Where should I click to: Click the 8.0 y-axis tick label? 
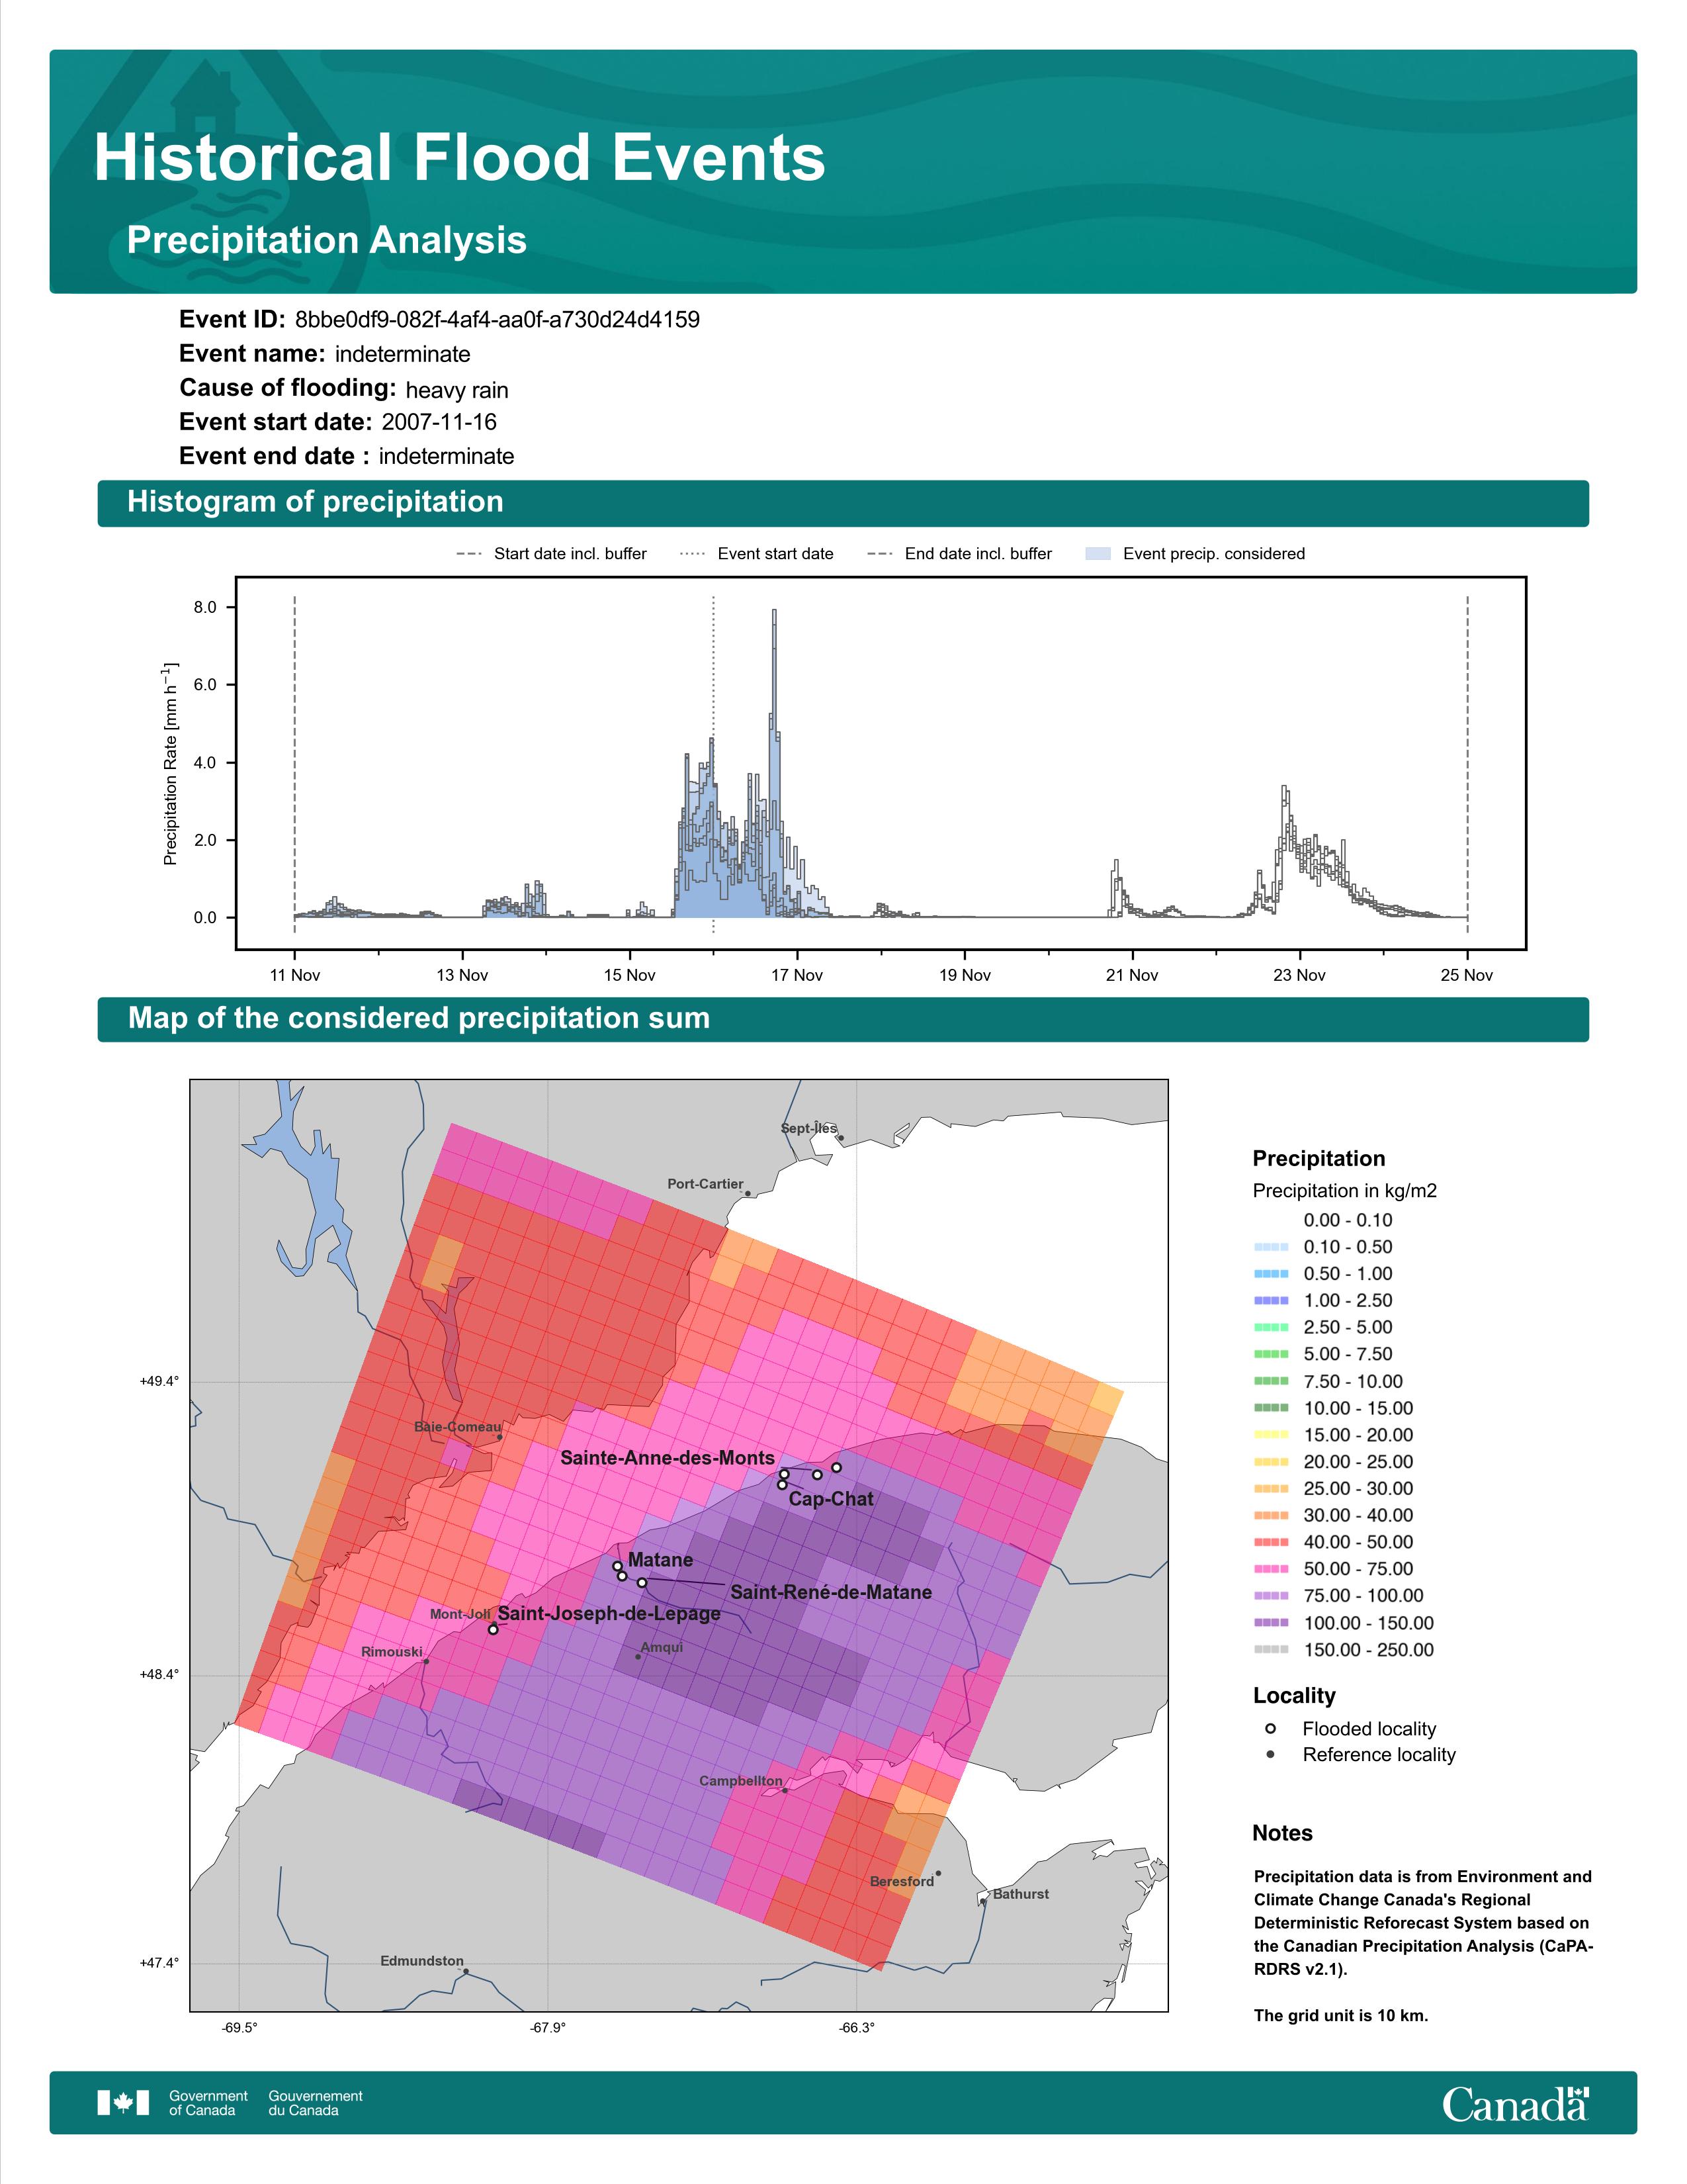[205, 607]
